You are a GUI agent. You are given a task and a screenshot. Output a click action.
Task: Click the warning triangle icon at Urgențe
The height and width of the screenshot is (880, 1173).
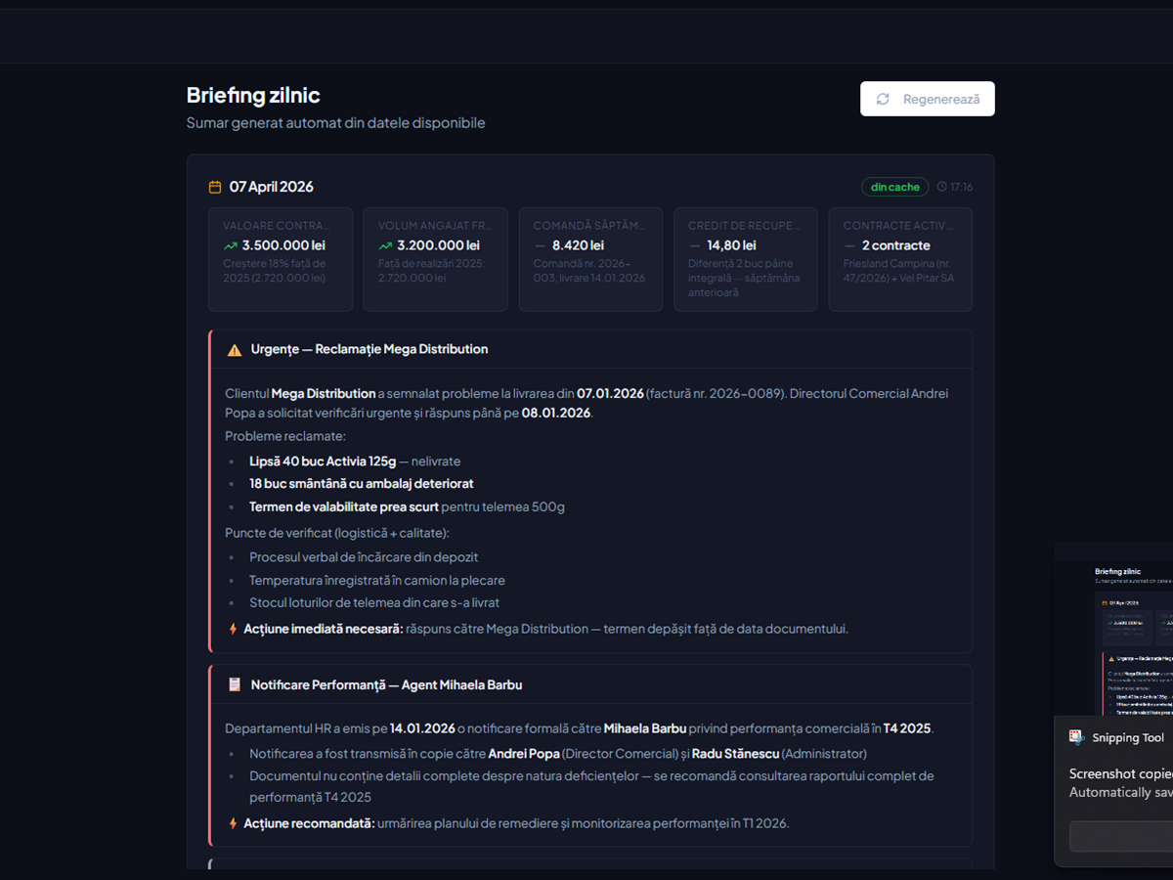click(235, 349)
